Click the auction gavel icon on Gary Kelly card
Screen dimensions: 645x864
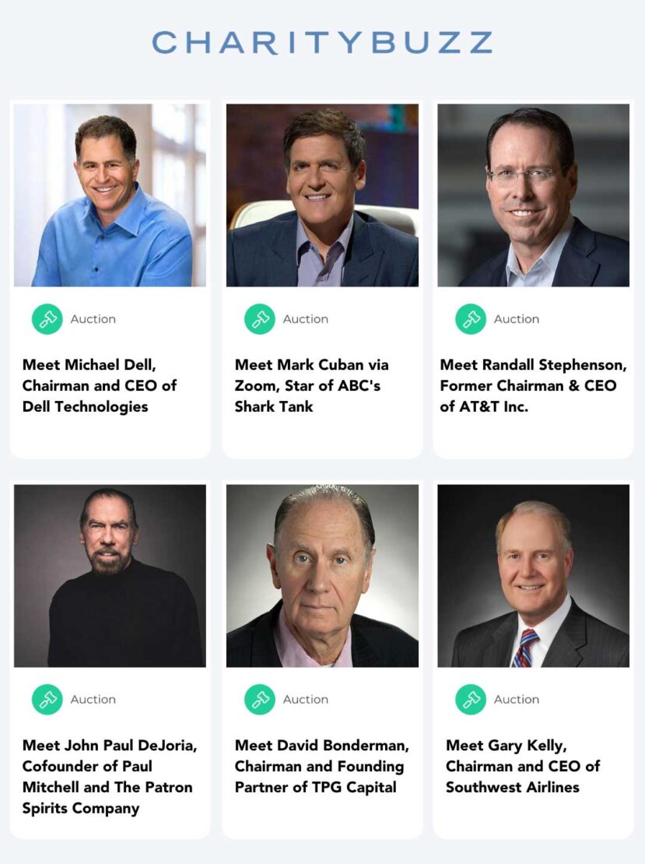471,700
